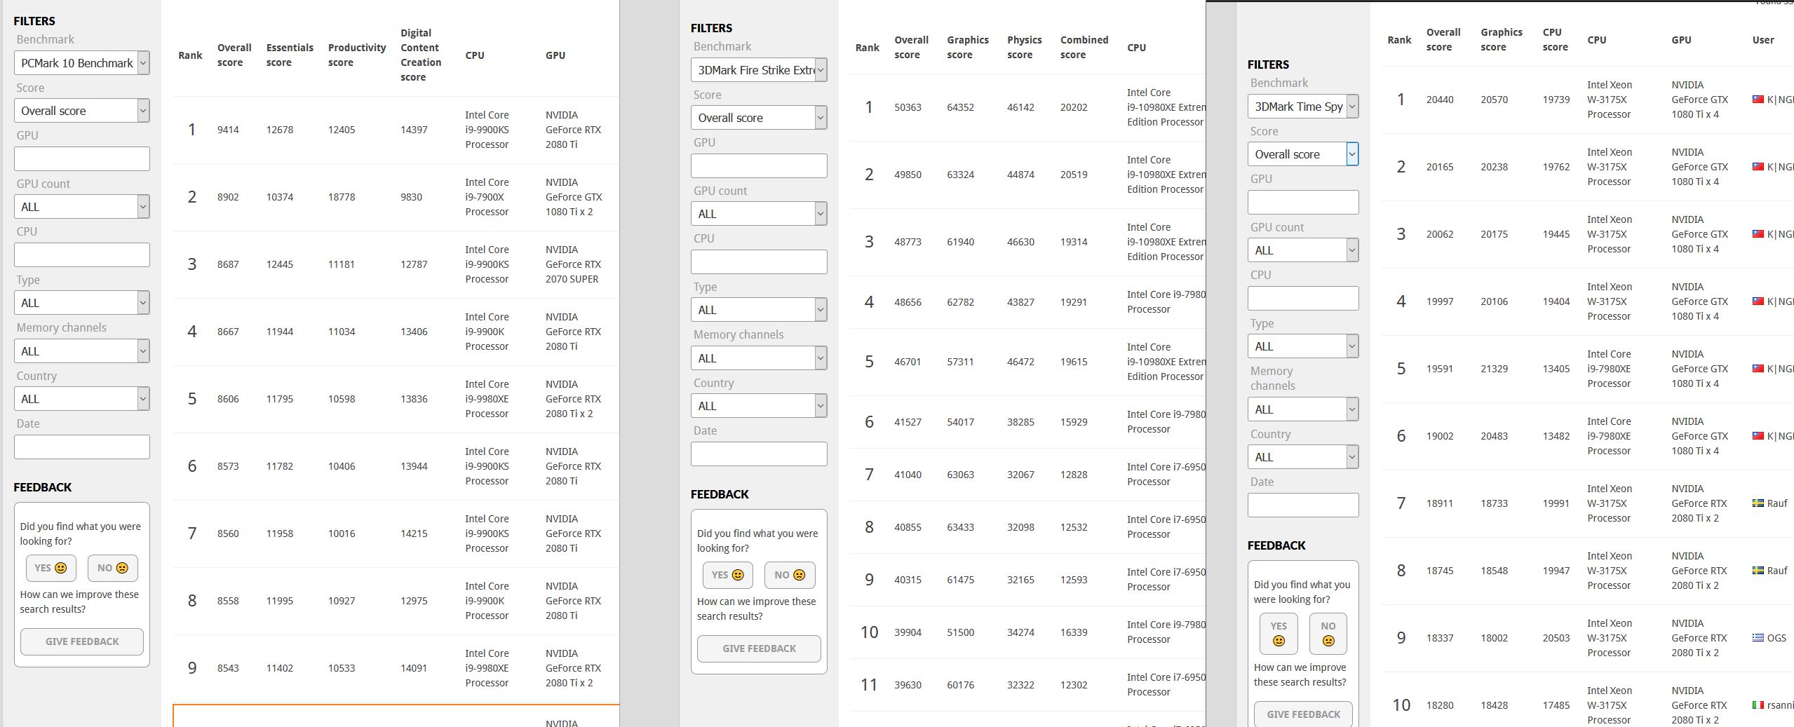This screenshot has width=1794, height=727.
Task: Click the CPU input field in Time Spy filters
Action: (x=1303, y=299)
